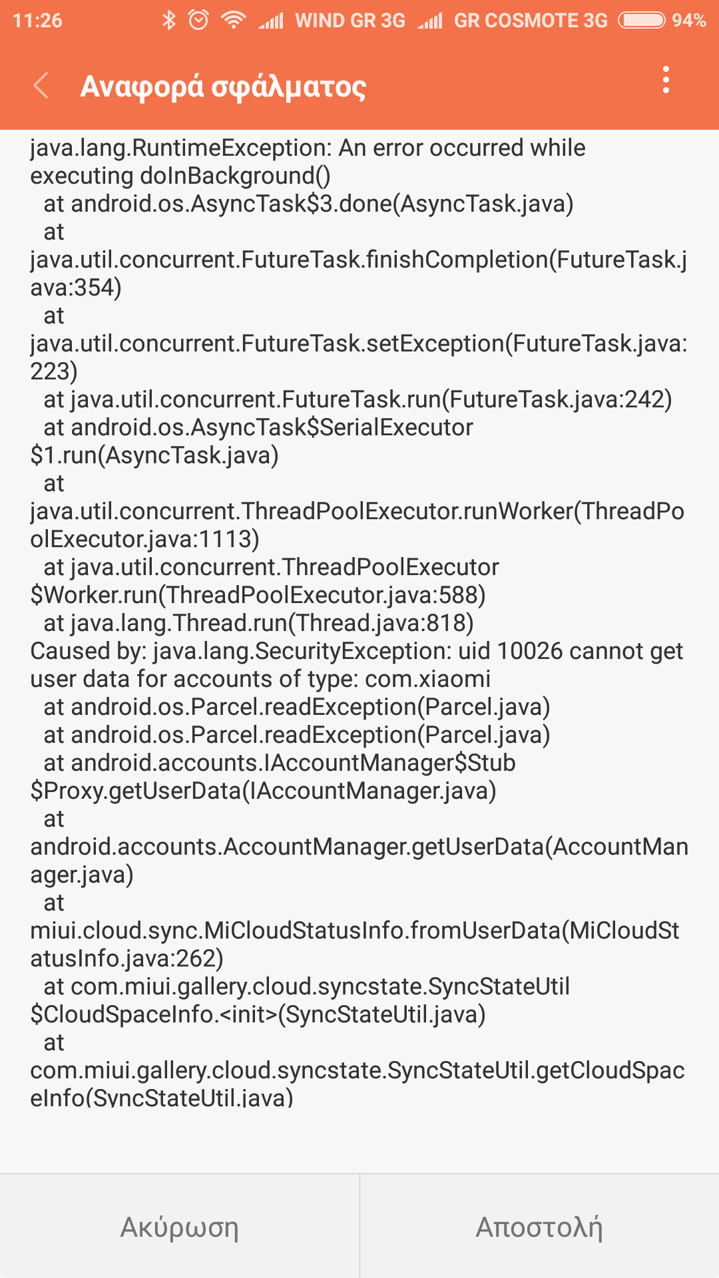Tap the battery level icon
The width and height of the screenshot is (719, 1278).
point(641,20)
